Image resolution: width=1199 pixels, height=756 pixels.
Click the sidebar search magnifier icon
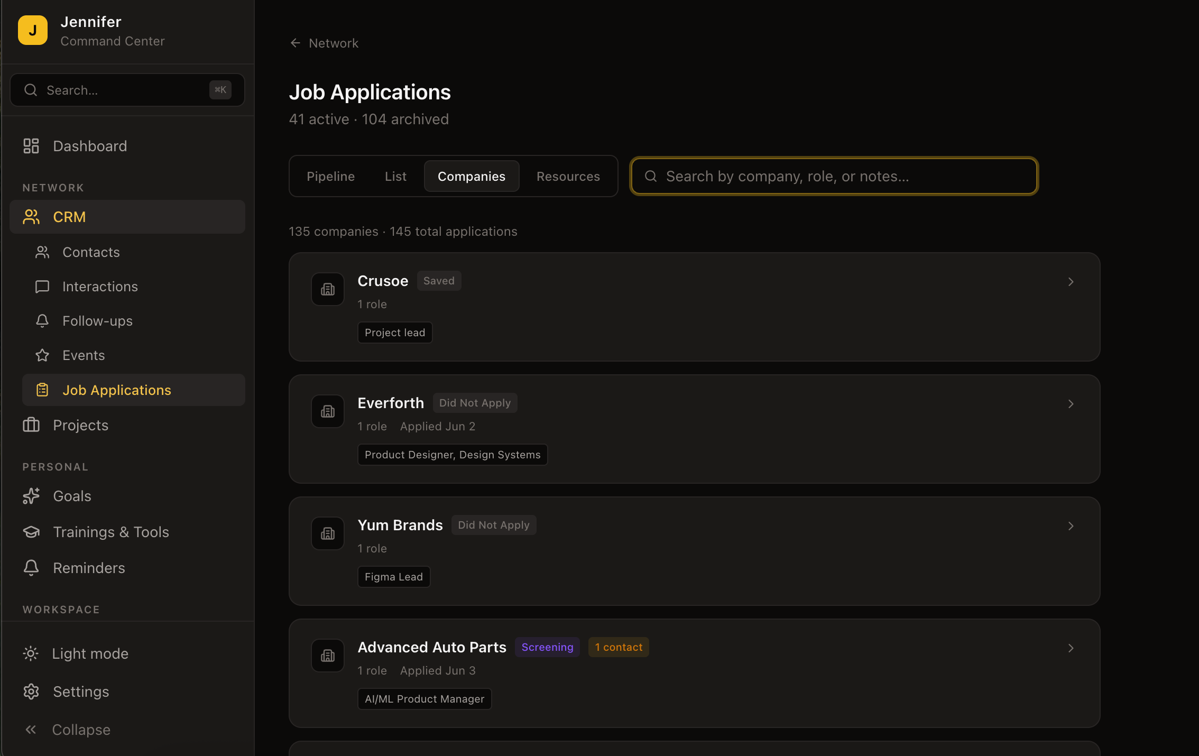[31, 90]
